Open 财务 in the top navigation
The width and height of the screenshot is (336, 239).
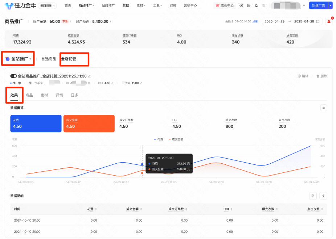[173, 5]
